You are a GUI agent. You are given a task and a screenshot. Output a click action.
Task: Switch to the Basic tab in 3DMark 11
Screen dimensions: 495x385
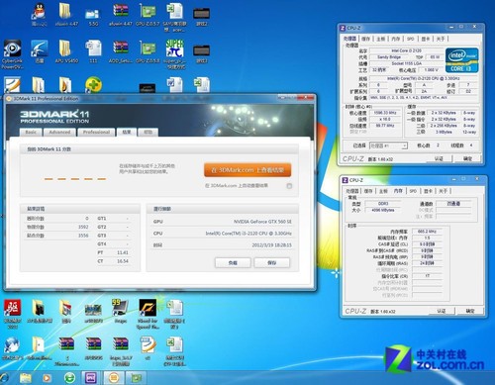[x=31, y=132]
